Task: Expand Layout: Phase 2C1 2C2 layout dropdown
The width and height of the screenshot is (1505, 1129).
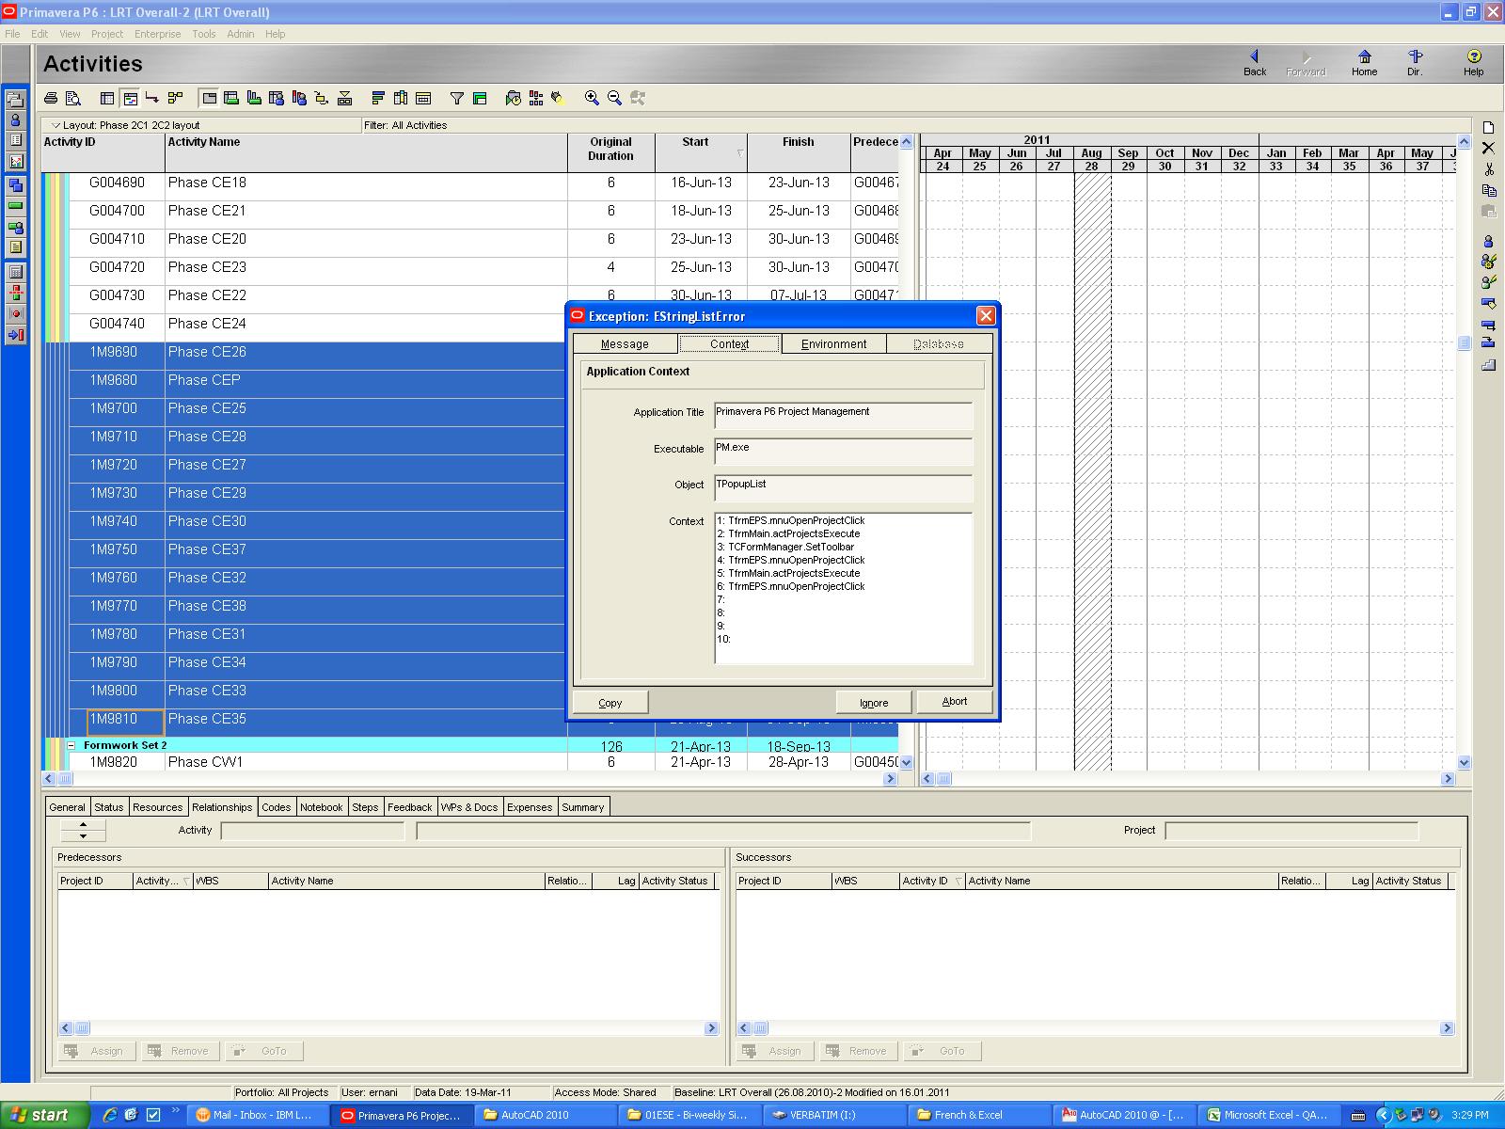Action: pyautogui.click(x=55, y=125)
